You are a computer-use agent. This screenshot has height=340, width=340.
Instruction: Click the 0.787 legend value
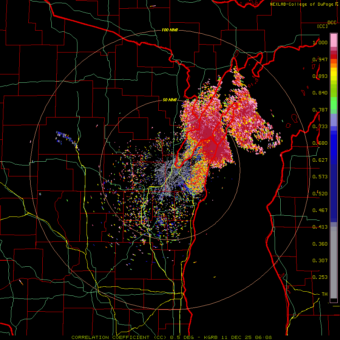pos(320,110)
